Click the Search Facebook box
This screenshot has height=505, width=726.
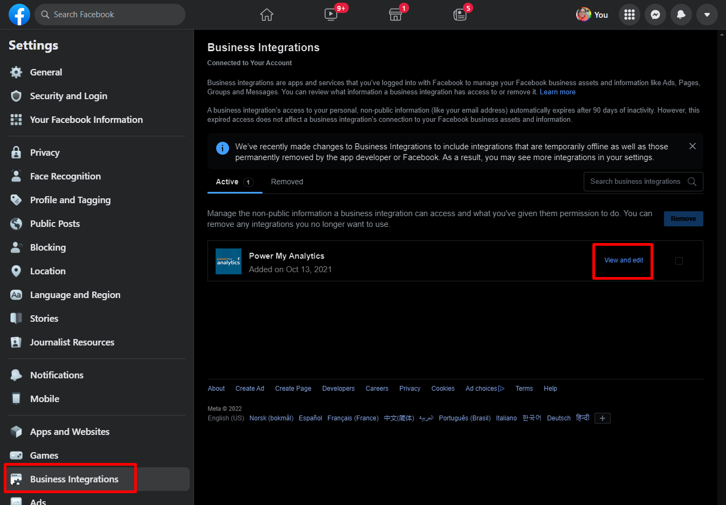[x=110, y=15]
